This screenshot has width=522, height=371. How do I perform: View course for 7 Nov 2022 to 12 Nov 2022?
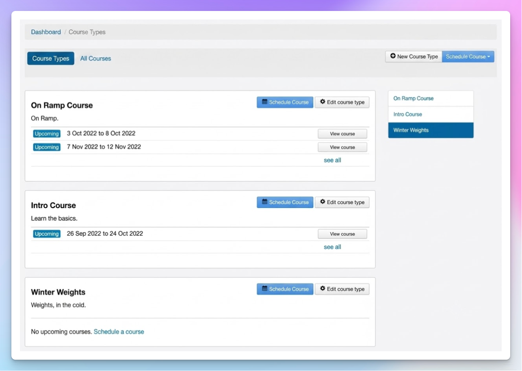(x=342, y=147)
